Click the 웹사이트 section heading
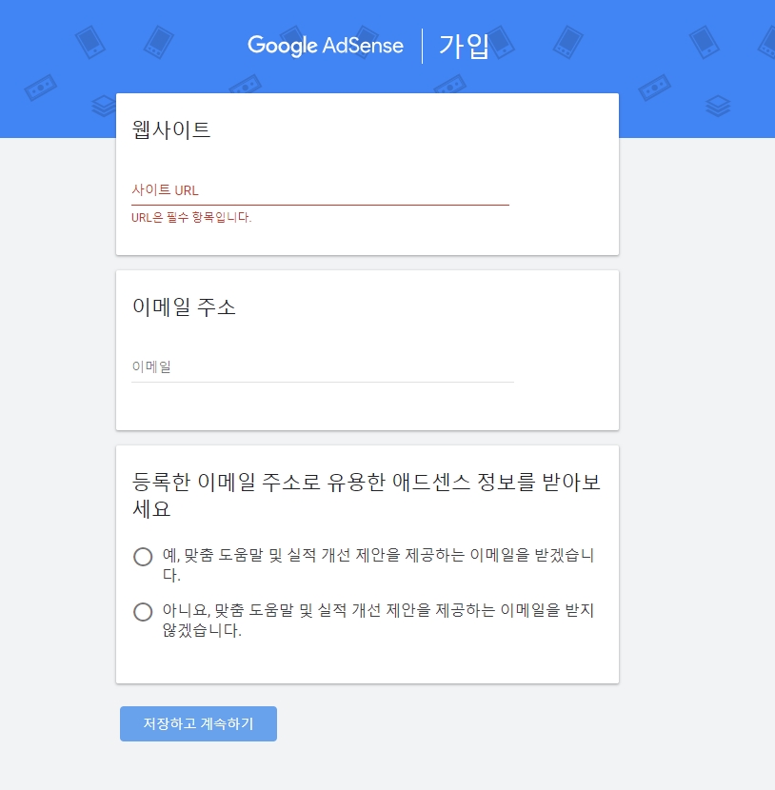The width and height of the screenshot is (775, 790). [171, 130]
